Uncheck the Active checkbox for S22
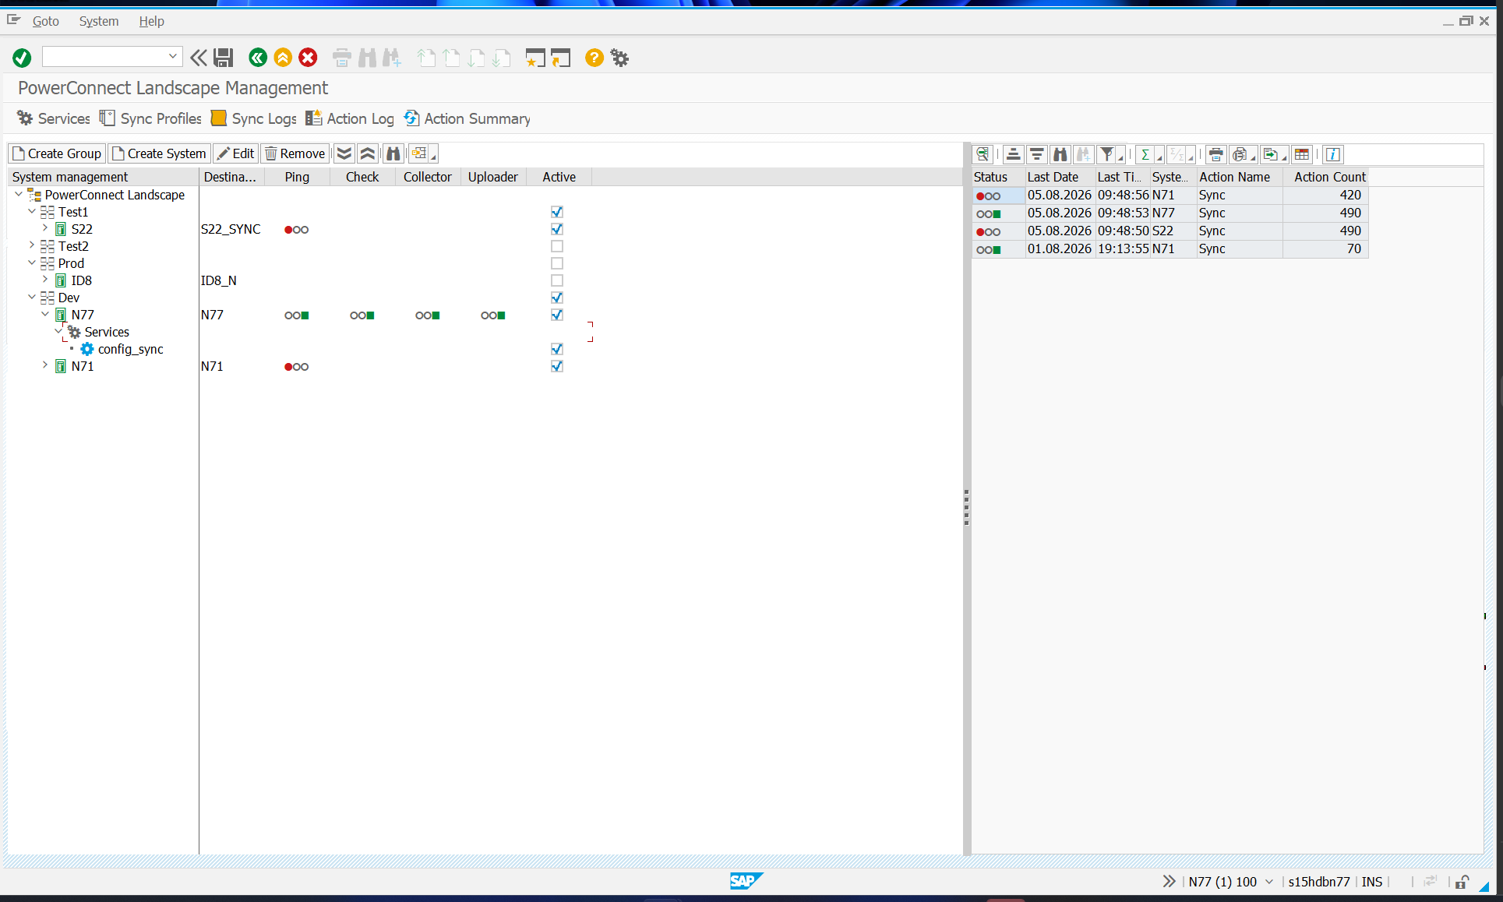 tap(557, 229)
